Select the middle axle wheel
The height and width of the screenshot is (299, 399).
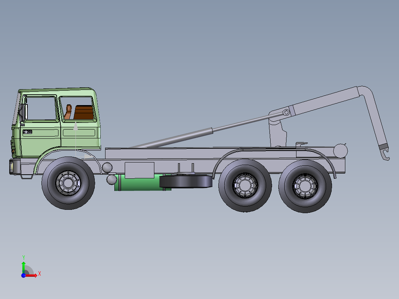tap(245, 185)
